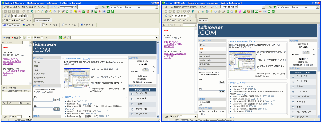Click the ホーム menu link in right window page
The image size is (322, 123).
coord(212,45)
